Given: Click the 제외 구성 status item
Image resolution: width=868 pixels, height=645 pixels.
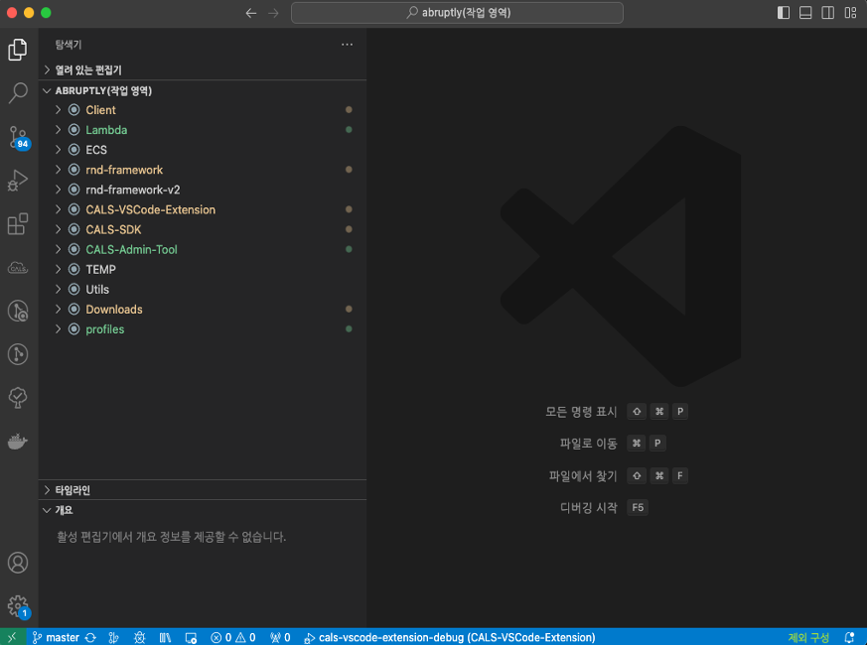Looking at the screenshot, I should pyautogui.click(x=808, y=637).
